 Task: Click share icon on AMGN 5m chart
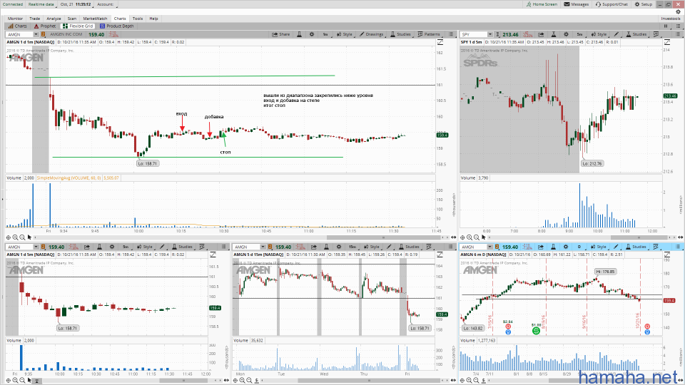pyautogui.click(x=87, y=247)
